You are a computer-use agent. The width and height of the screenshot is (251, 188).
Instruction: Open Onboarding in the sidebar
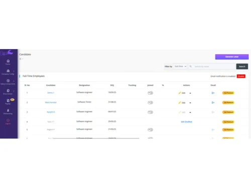pyautogui.click(x=8, y=112)
